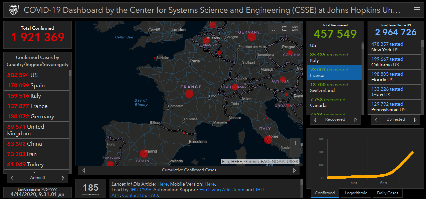Select Germany with 130 072 confirmed cases
The image size is (426, 199).
[x=36, y=117]
